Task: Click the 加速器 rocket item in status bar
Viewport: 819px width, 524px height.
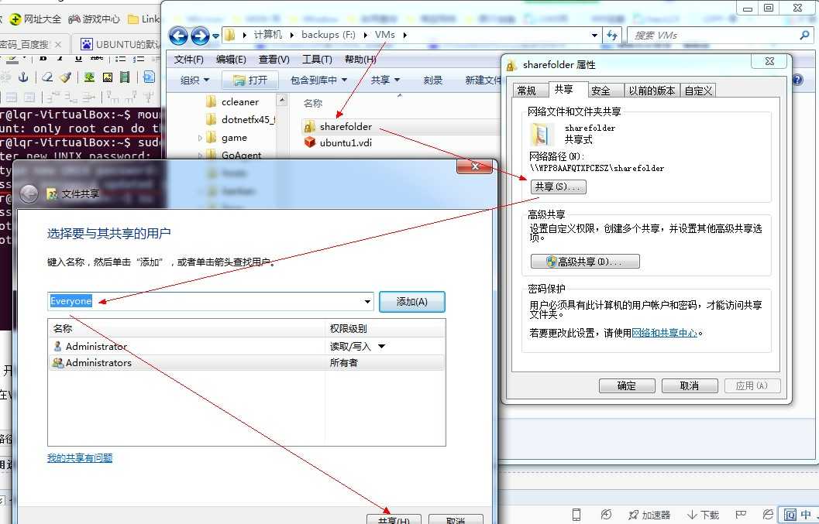Action: click(649, 515)
